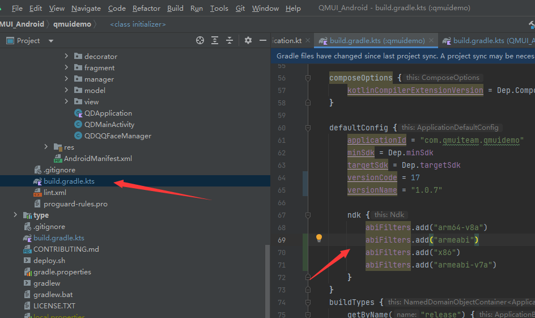535x318 pixels.
Task: Open the File menu
Action: coord(17,8)
